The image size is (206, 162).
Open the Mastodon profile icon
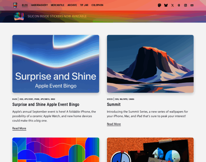159,5
